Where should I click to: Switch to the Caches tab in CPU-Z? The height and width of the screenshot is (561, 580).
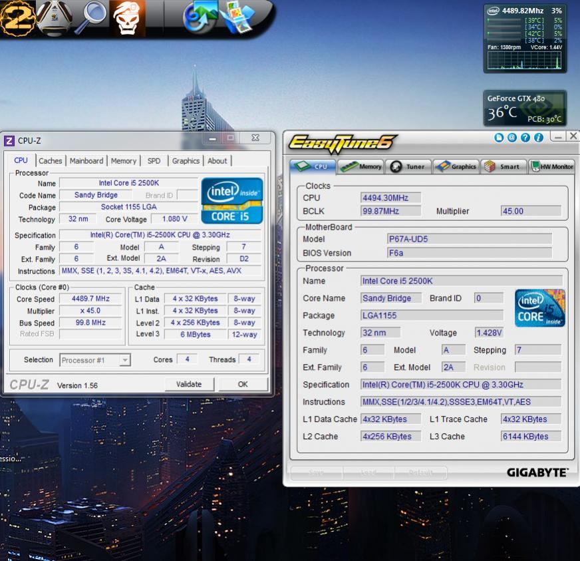pyautogui.click(x=51, y=161)
